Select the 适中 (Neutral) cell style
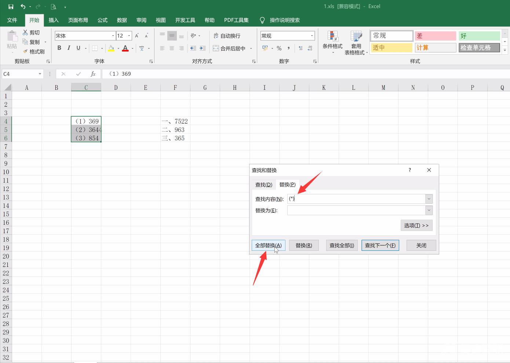The height and width of the screenshot is (363, 510). pos(391,48)
